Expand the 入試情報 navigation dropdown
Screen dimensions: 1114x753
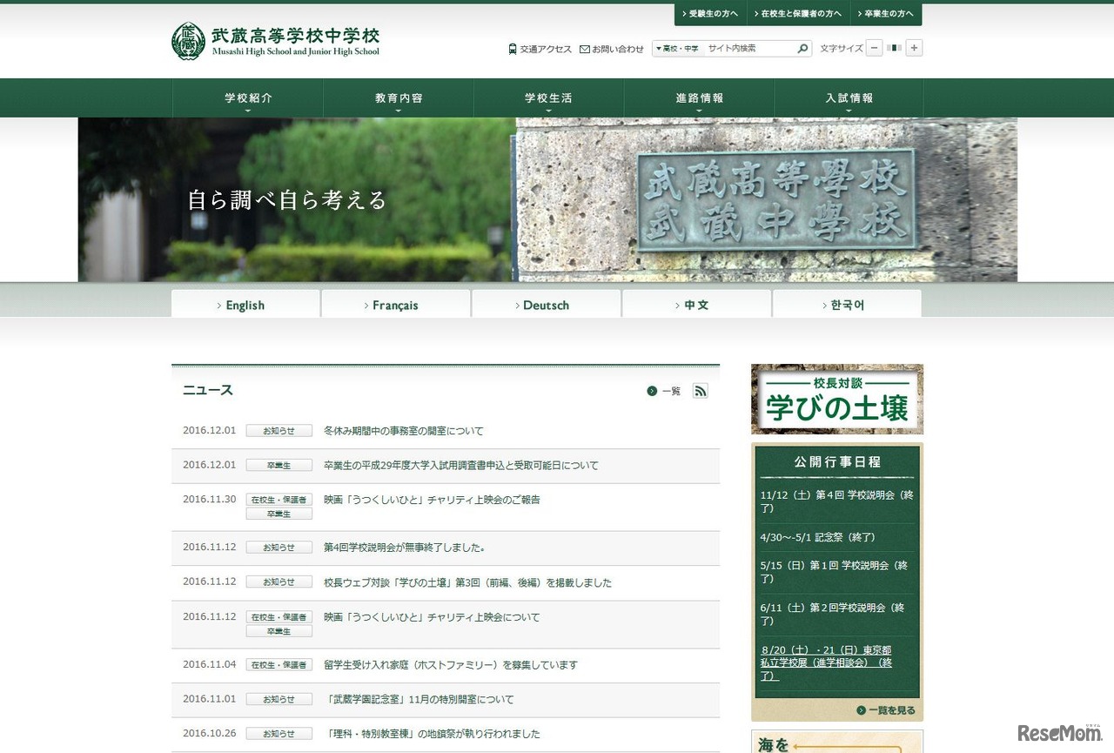(849, 97)
